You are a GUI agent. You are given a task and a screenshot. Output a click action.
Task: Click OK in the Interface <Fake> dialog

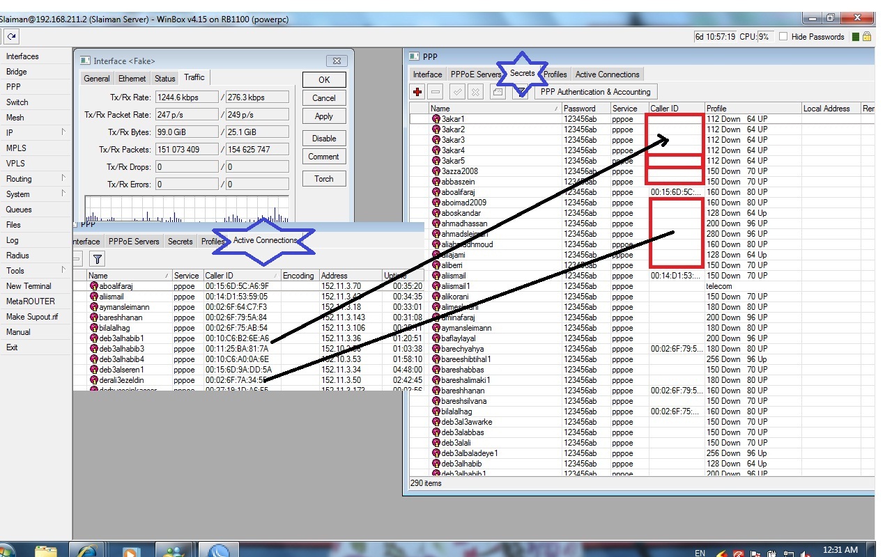pyautogui.click(x=324, y=79)
